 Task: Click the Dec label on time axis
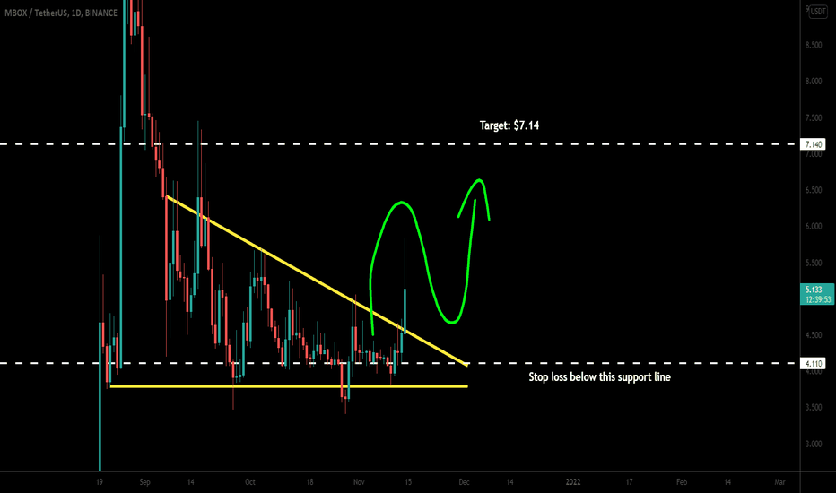coord(465,482)
